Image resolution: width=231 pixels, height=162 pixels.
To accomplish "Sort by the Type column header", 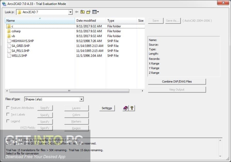I will point(121,20).
